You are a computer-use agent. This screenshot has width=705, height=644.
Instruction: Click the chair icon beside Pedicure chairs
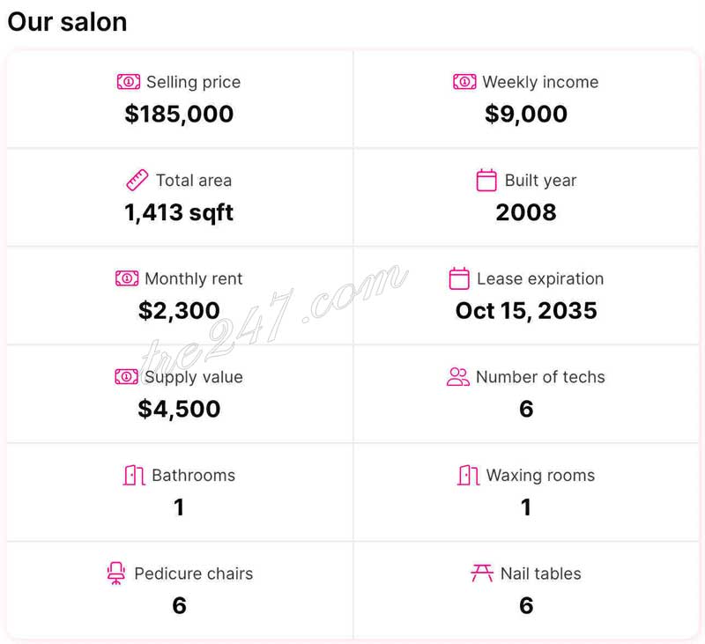coord(116,574)
